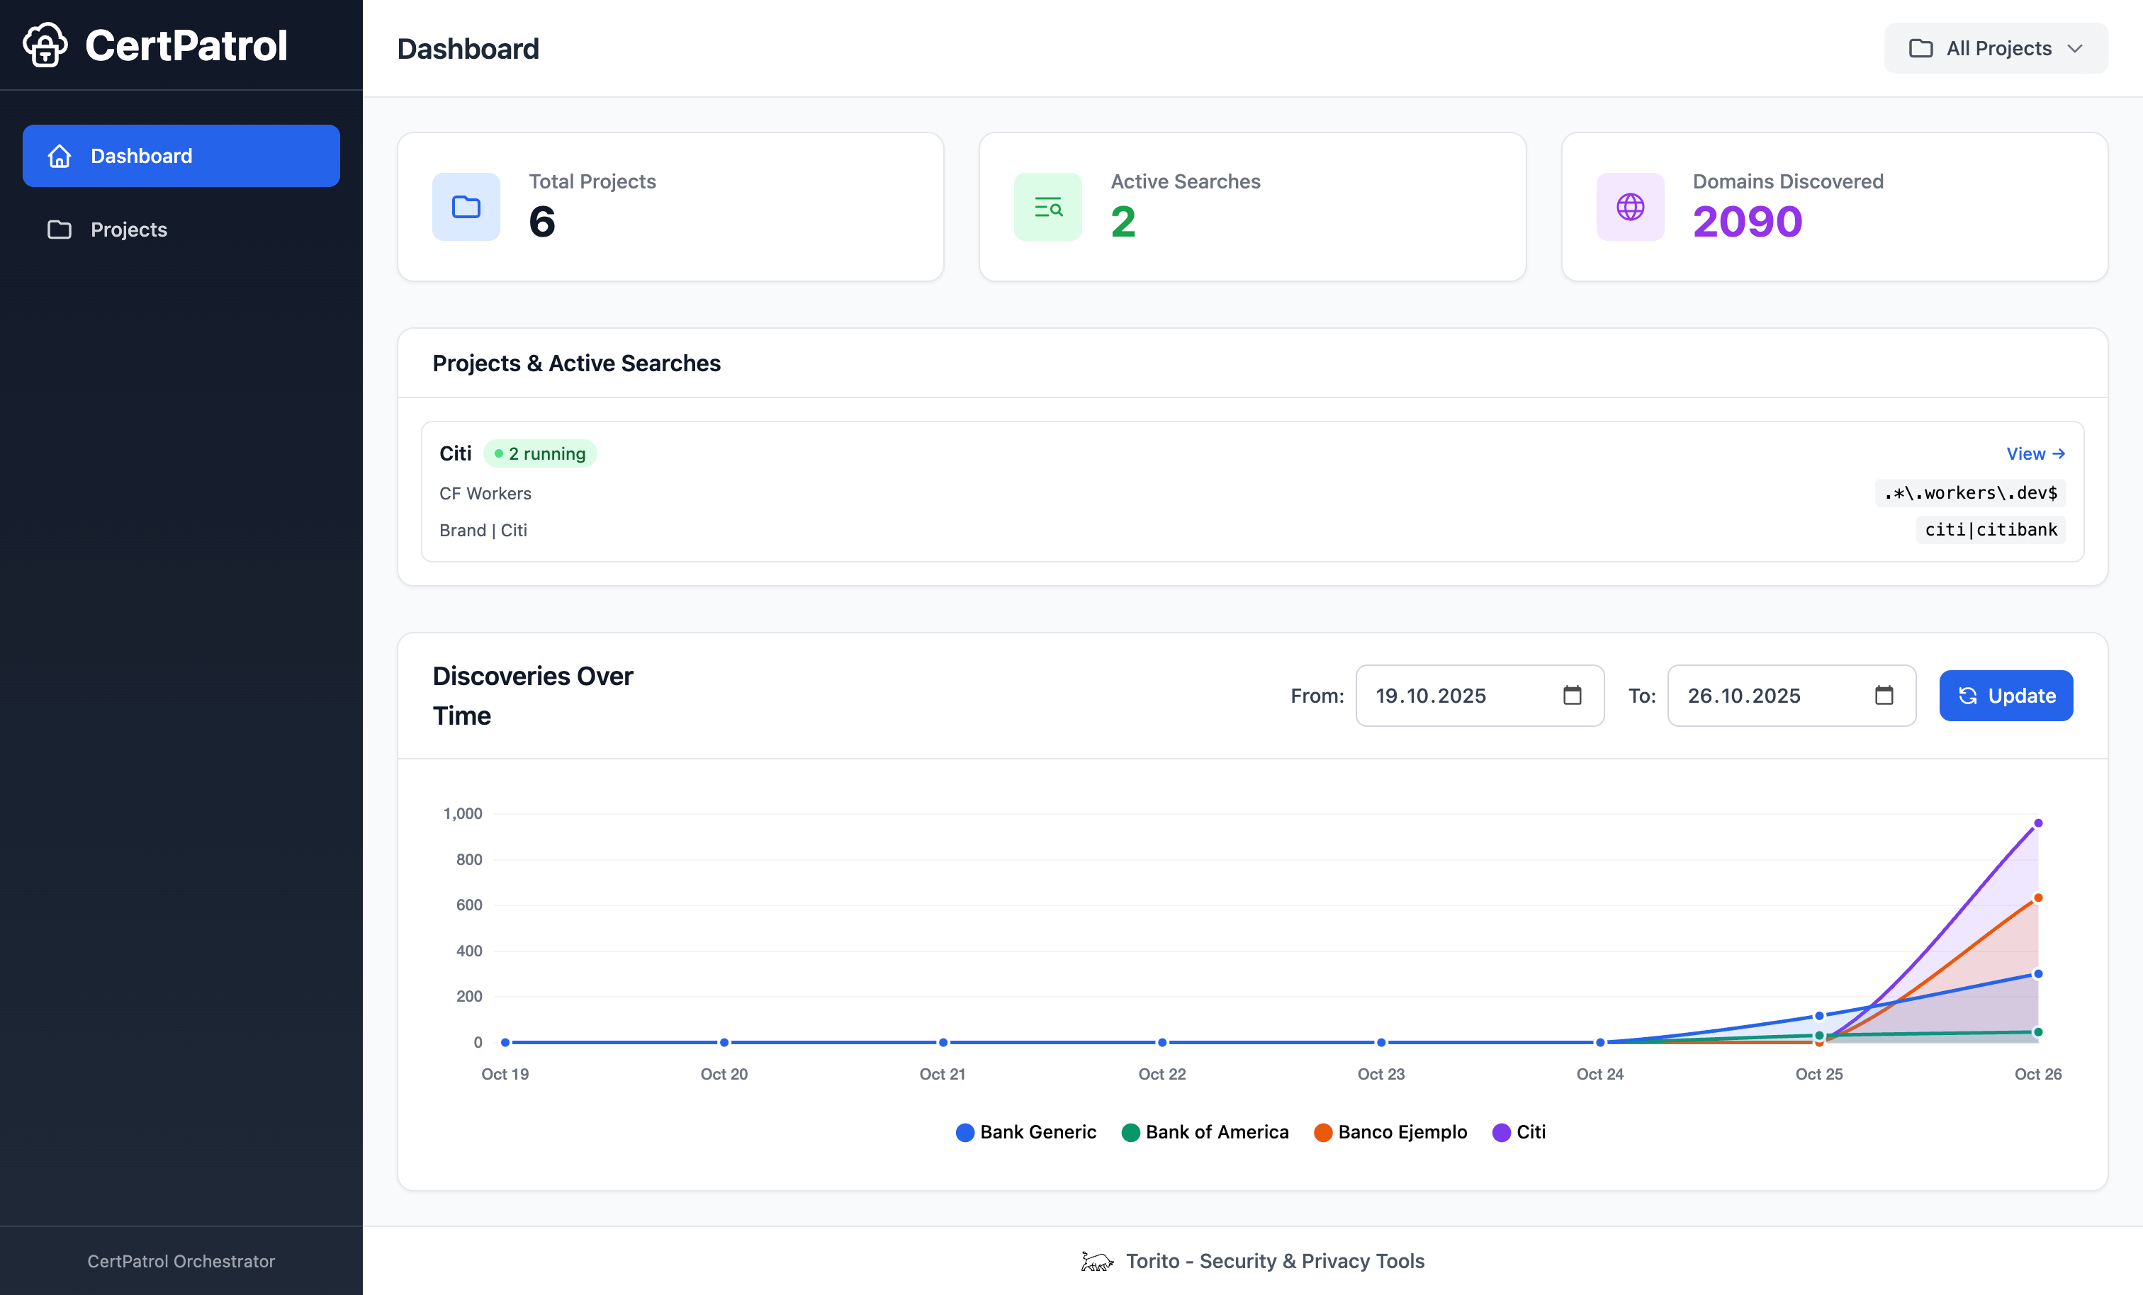This screenshot has width=2143, height=1295.
Task: Click the citi|citibank regex chip
Action: tap(1990, 530)
